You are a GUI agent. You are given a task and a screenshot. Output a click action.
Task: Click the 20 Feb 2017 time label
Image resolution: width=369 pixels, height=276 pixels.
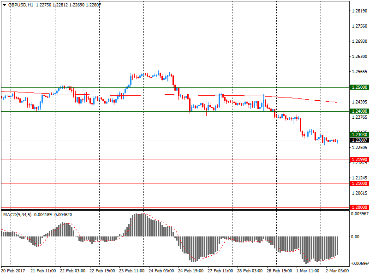pos(13,271)
